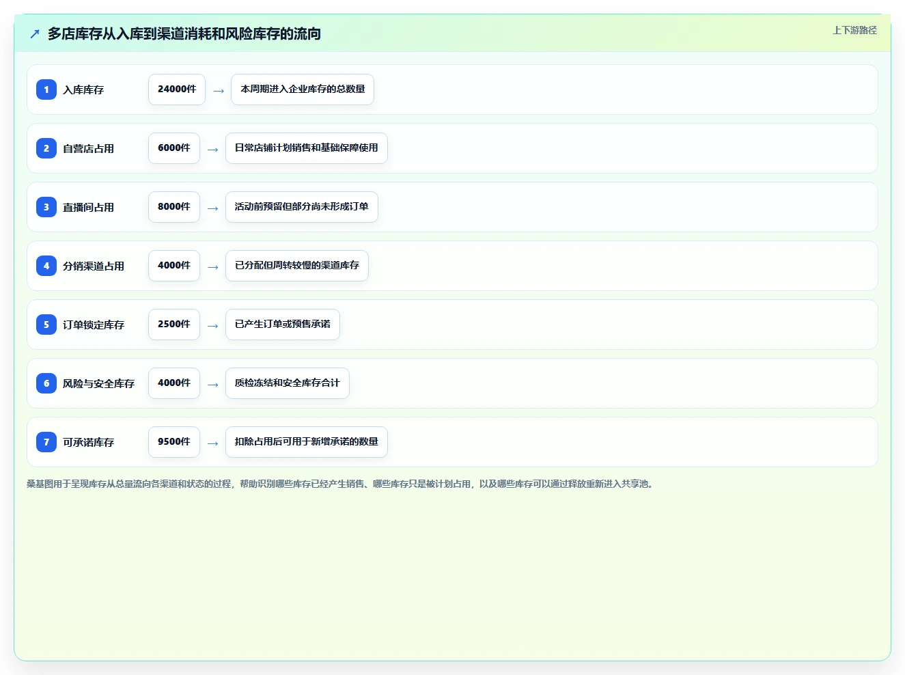905x675 pixels.
Task: Select step badge 4 for 分销渠道占用
Action: click(46, 266)
